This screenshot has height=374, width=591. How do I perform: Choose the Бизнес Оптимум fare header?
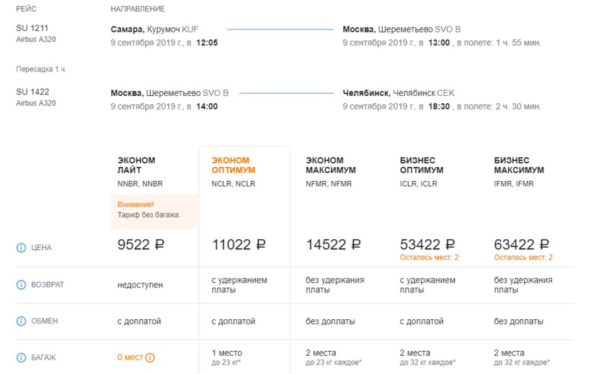[x=422, y=165]
